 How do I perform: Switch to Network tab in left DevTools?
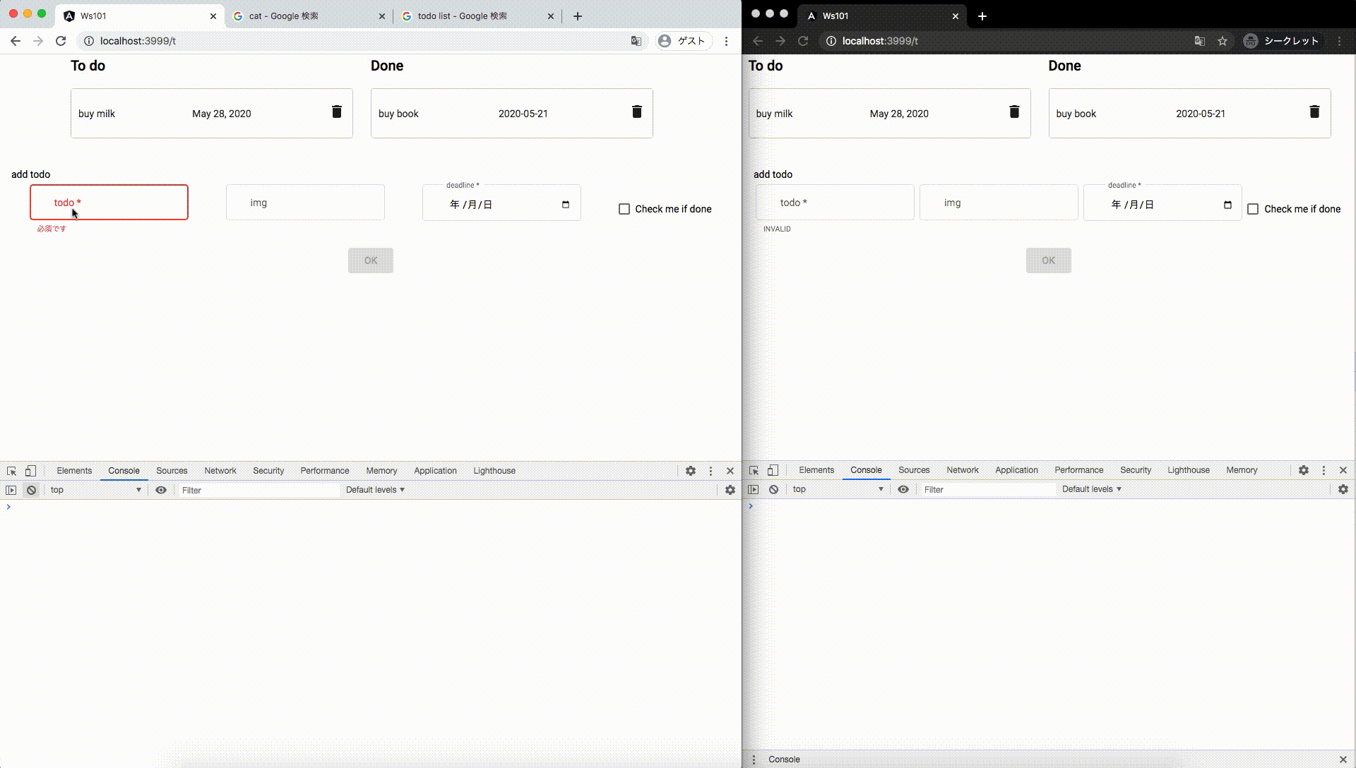pos(220,471)
